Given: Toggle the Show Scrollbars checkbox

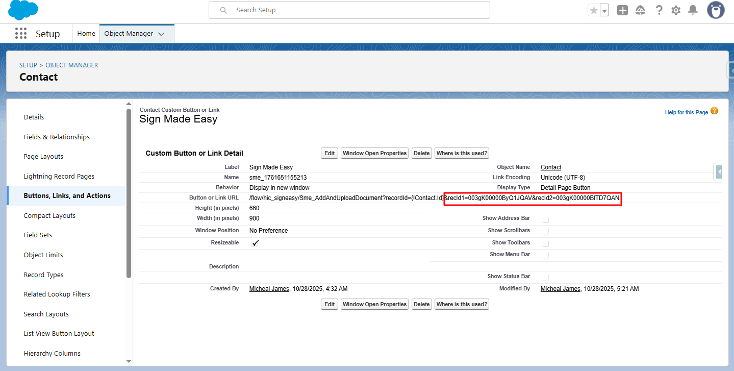Looking at the screenshot, I should click(546, 232).
